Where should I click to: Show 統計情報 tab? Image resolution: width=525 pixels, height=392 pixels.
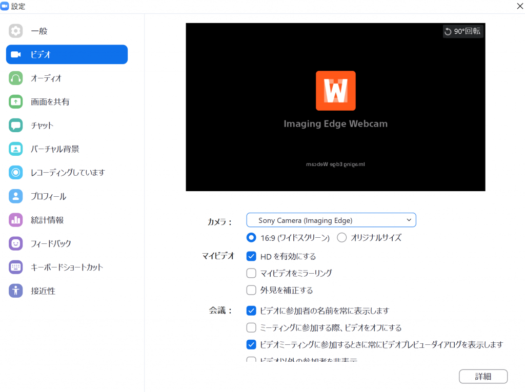[67, 220]
